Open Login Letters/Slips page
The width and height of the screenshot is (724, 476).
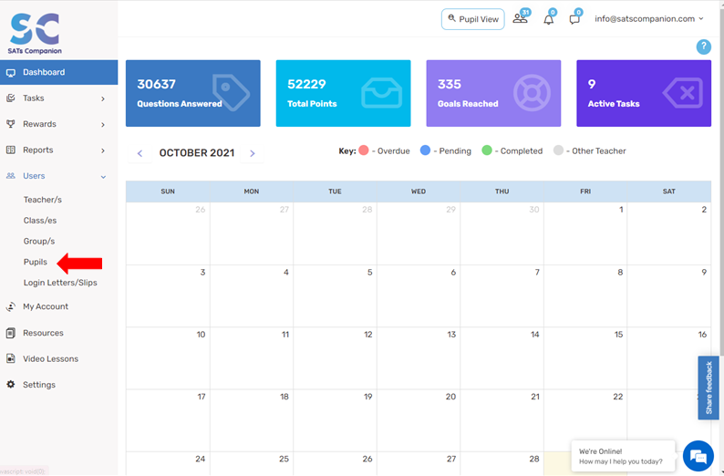tap(60, 283)
